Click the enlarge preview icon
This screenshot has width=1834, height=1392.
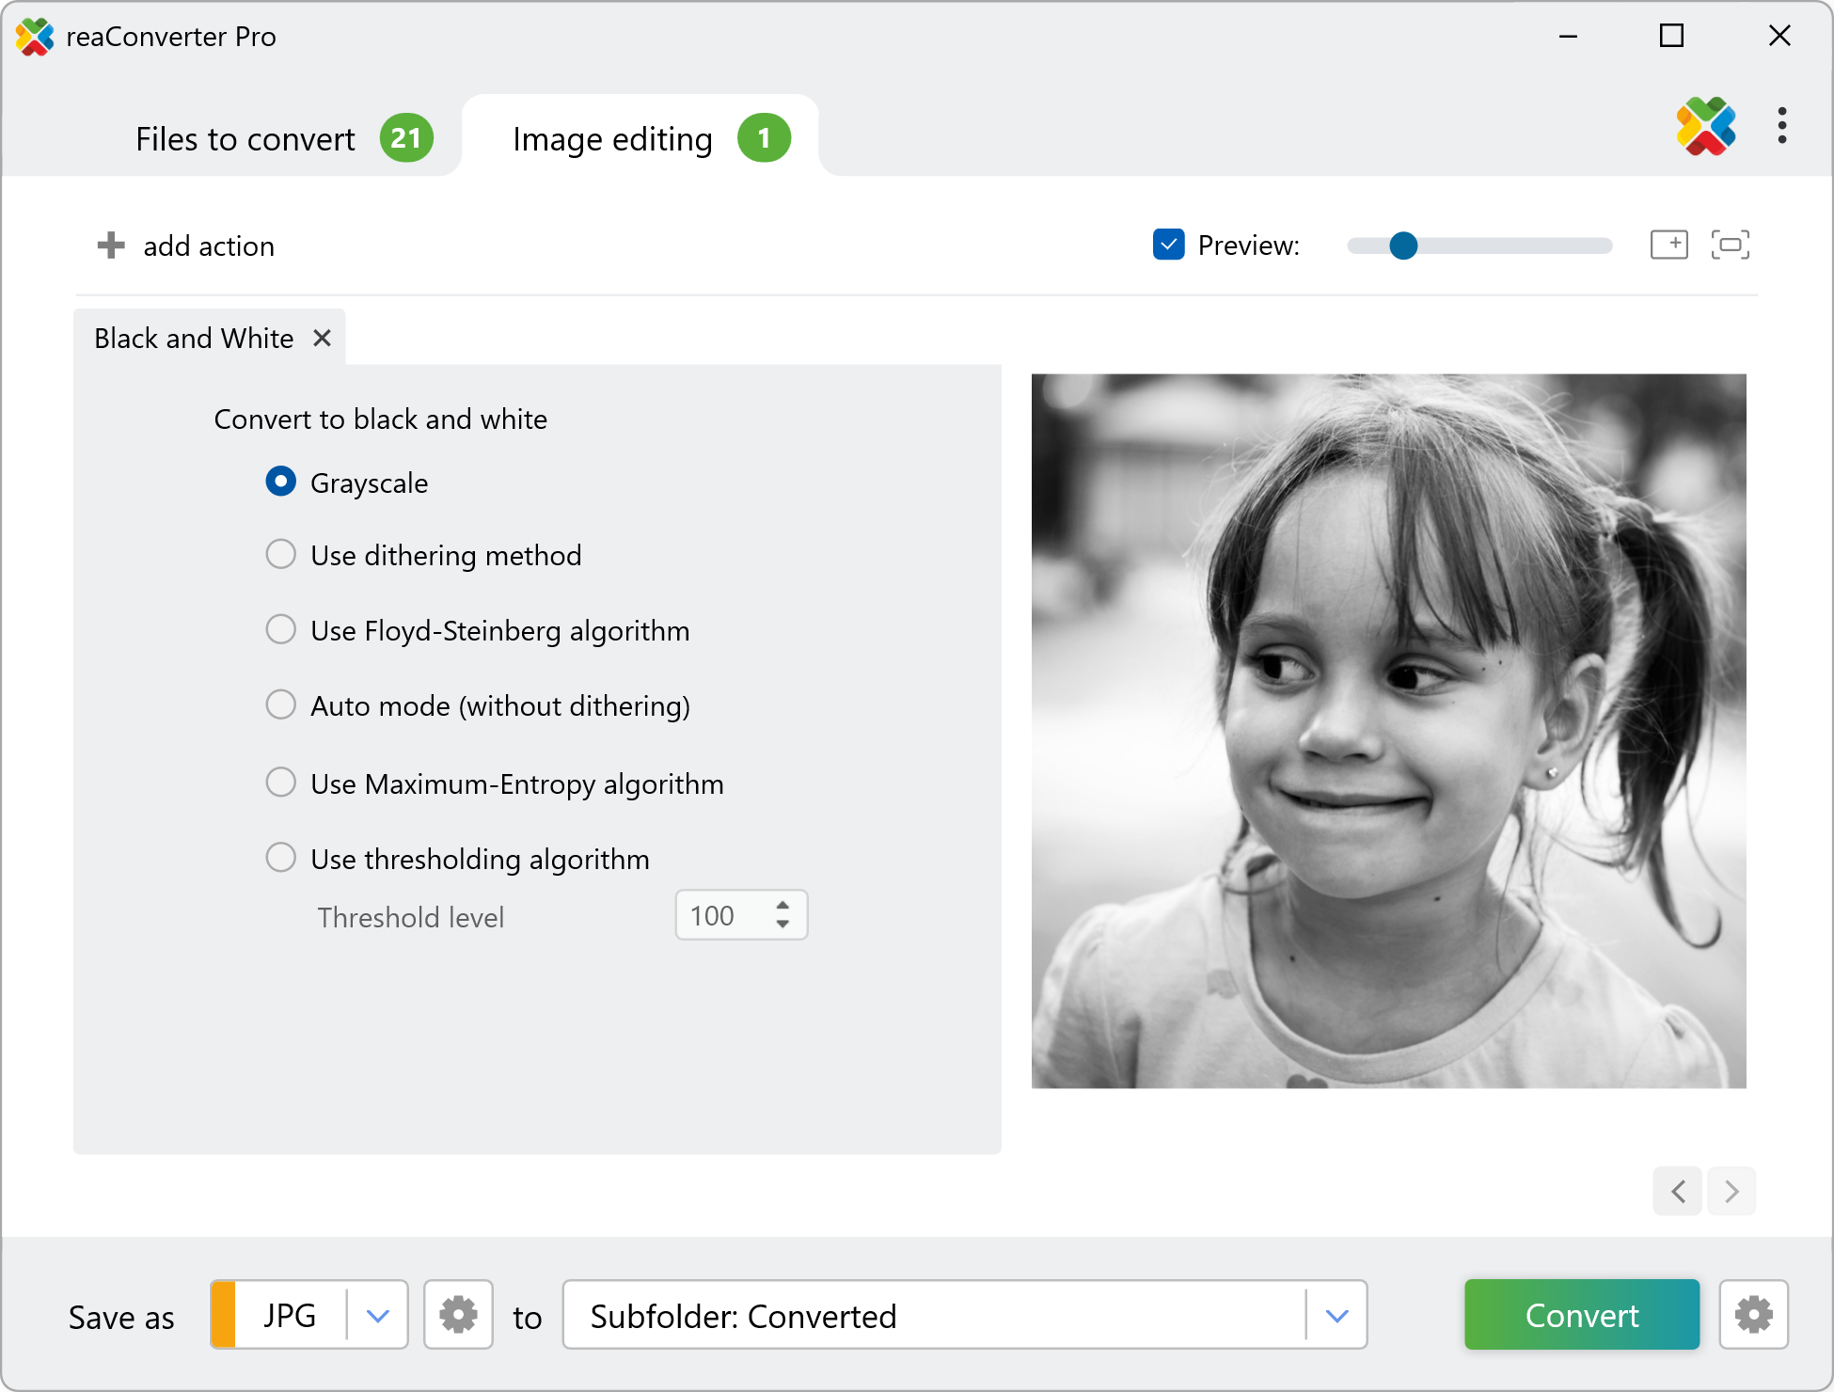1668,245
